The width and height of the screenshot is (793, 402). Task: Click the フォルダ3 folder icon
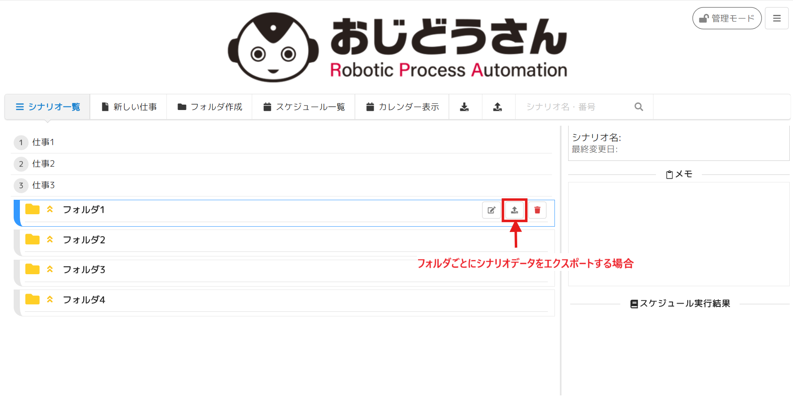(x=32, y=269)
